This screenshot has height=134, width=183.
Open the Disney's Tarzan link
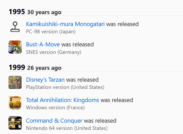[x=45, y=80]
